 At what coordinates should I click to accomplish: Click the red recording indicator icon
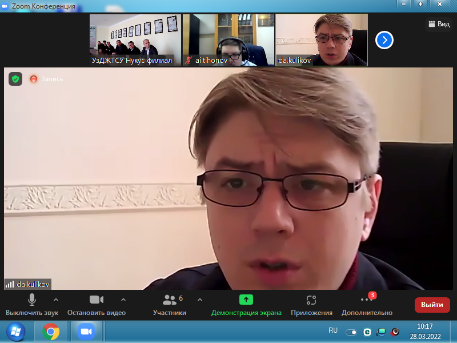click(x=34, y=79)
